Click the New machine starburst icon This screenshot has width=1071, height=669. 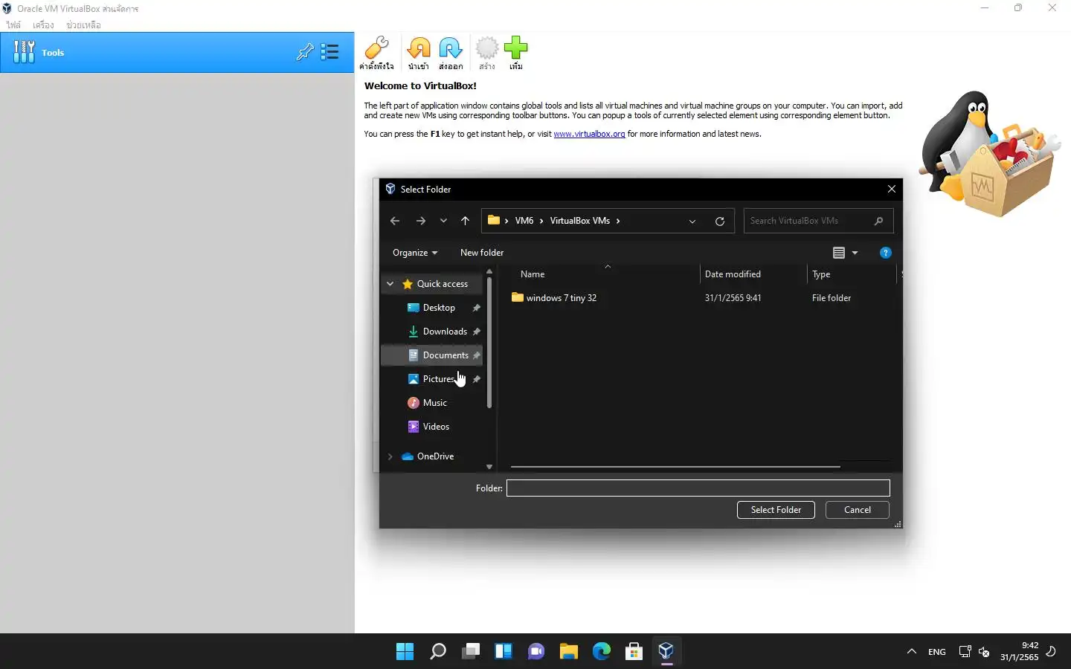pyautogui.click(x=487, y=53)
